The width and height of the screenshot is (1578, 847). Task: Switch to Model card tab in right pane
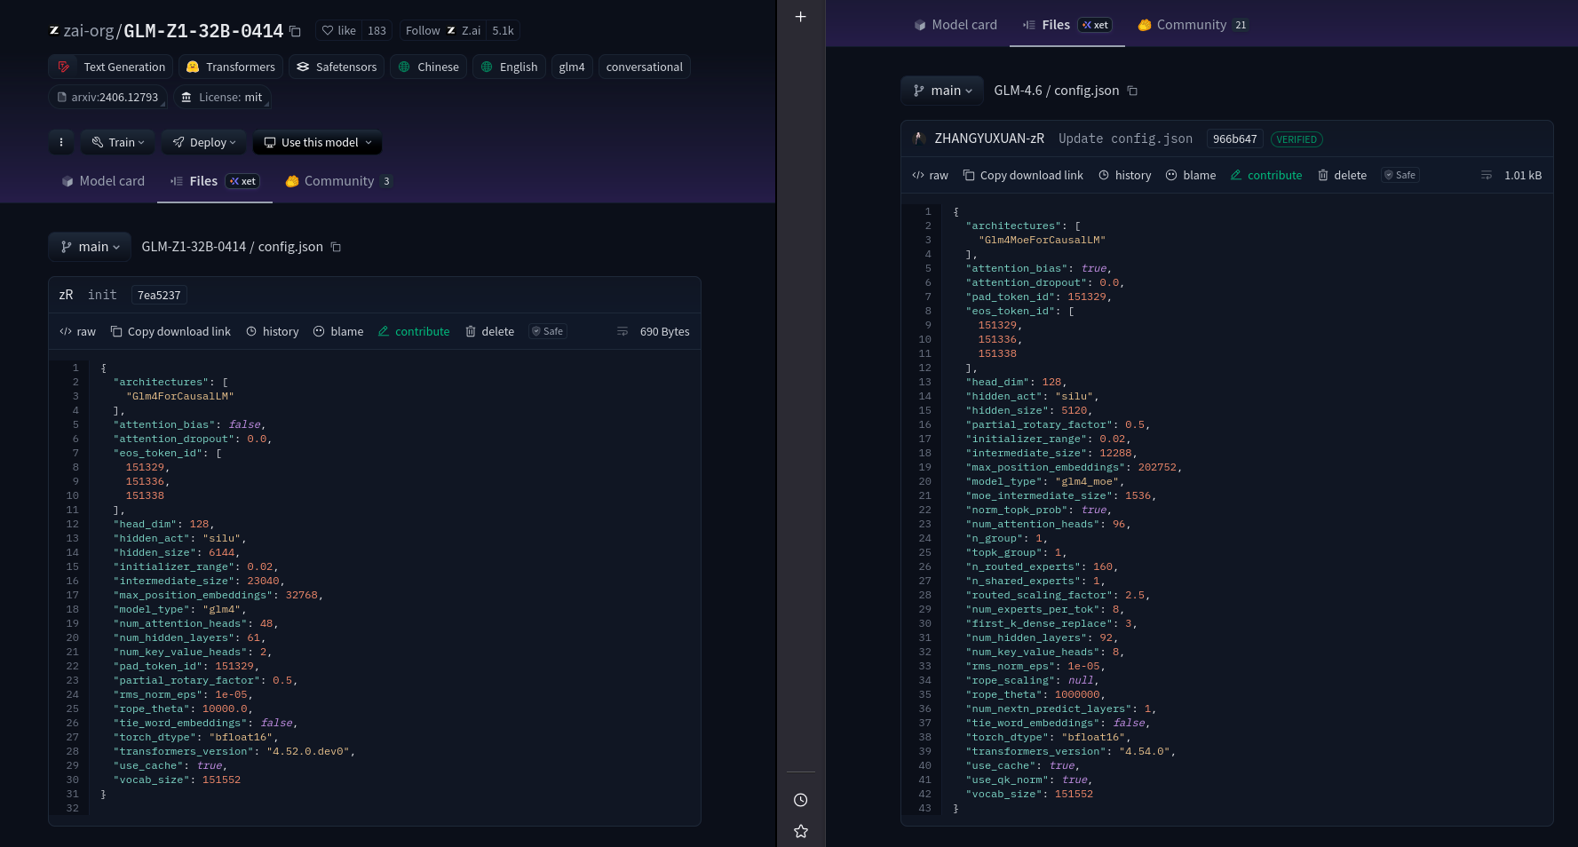(x=956, y=25)
